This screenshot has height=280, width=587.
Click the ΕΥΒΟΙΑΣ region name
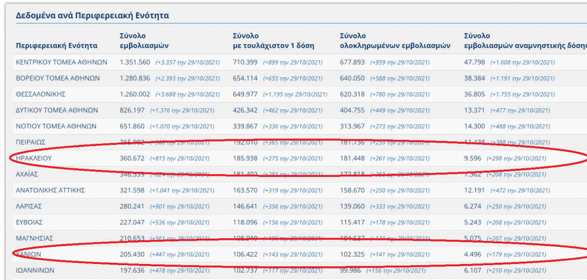click(30, 222)
